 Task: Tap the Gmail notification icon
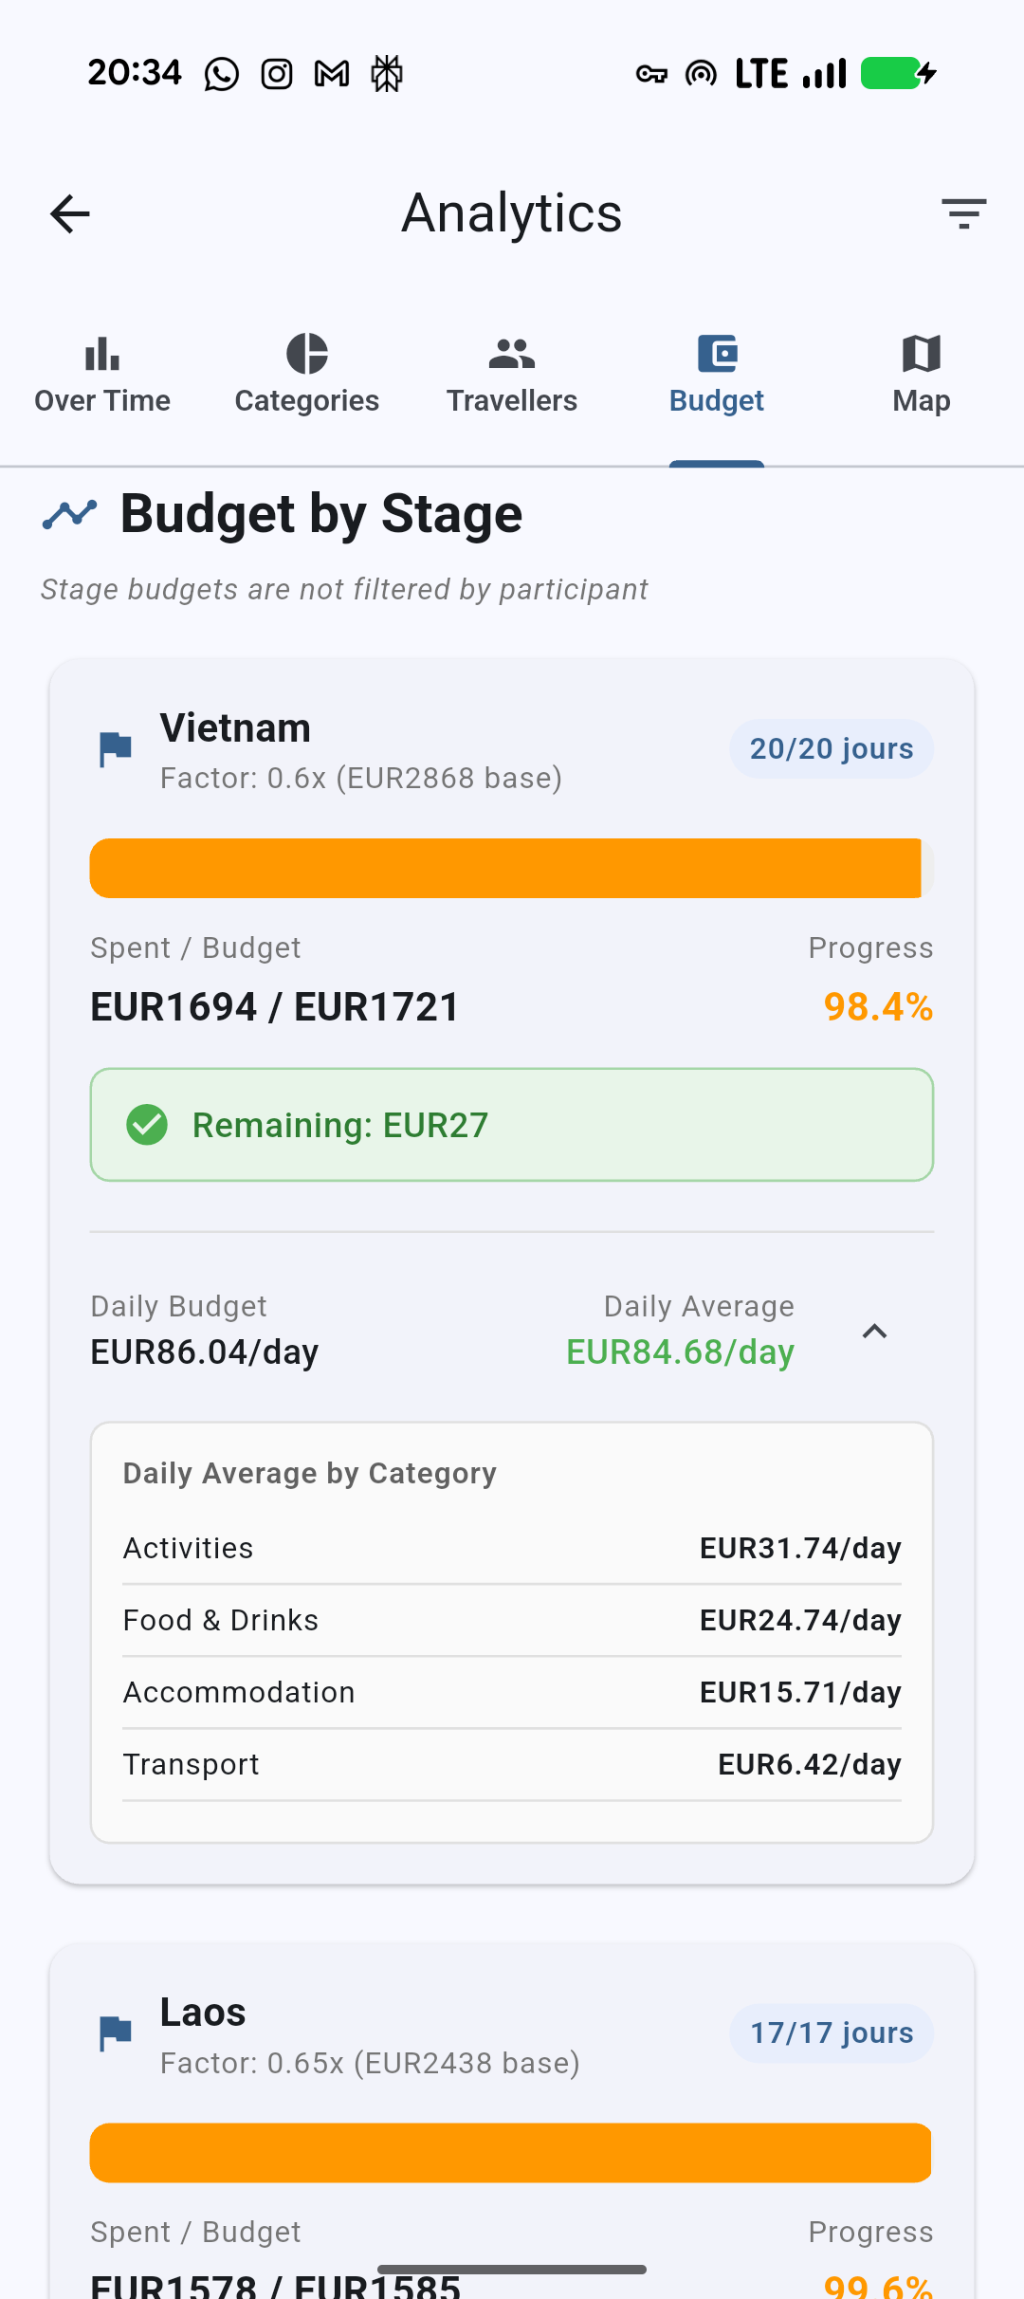click(332, 74)
